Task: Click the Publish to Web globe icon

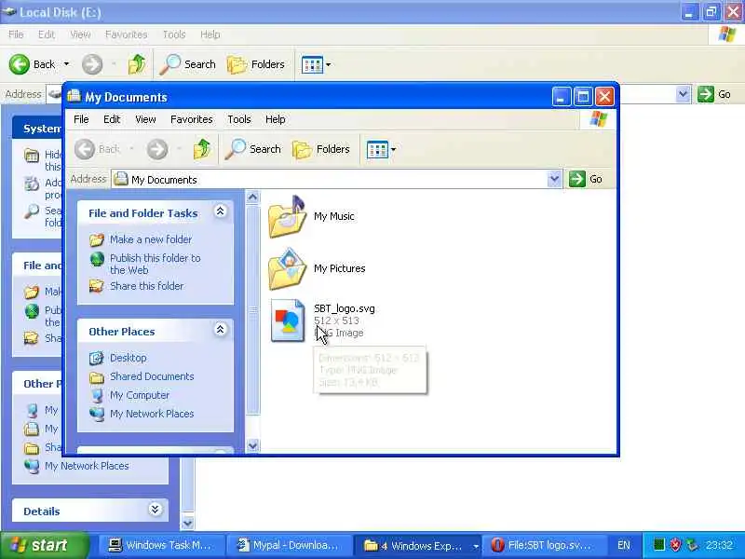Action: pyautogui.click(x=97, y=260)
